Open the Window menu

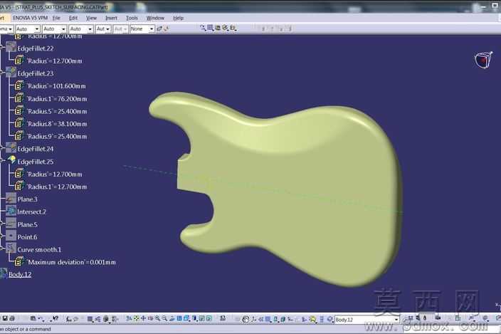pyautogui.click(x=155, y=18)
